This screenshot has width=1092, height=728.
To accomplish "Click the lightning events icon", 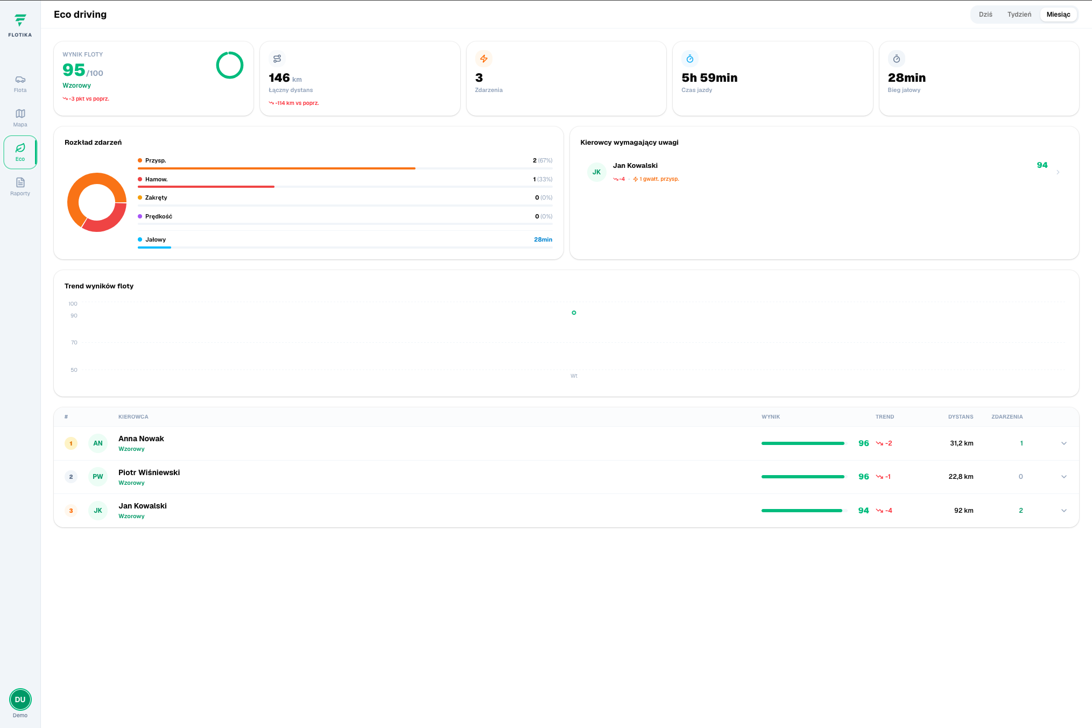I will pos(484,59).
